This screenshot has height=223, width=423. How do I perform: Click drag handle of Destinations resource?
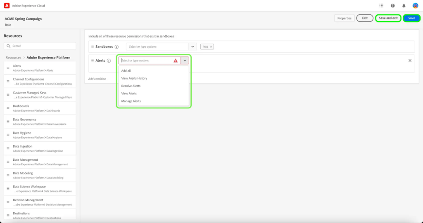pos(8,216)
